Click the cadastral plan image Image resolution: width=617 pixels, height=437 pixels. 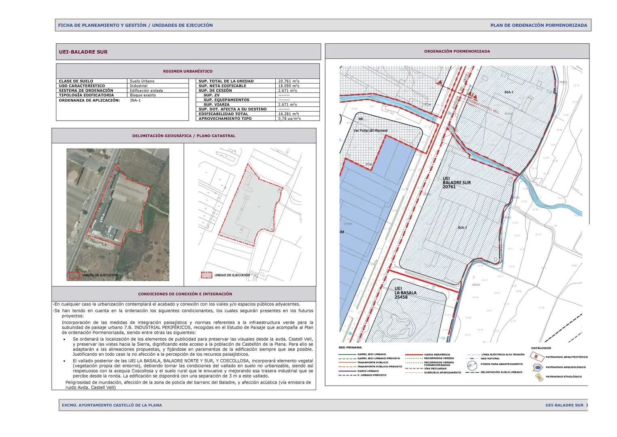[x=250, y=214]
